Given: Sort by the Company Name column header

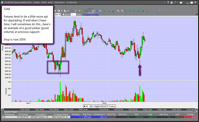Looking at the screenshot, I should (61, 114).
